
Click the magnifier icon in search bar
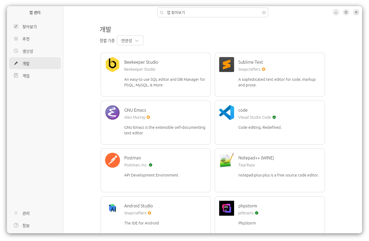coord(162,13)
